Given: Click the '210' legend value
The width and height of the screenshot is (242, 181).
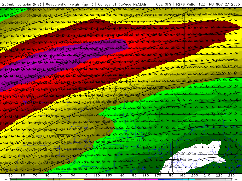Looking at the screenshot, I should pos(207,176).
